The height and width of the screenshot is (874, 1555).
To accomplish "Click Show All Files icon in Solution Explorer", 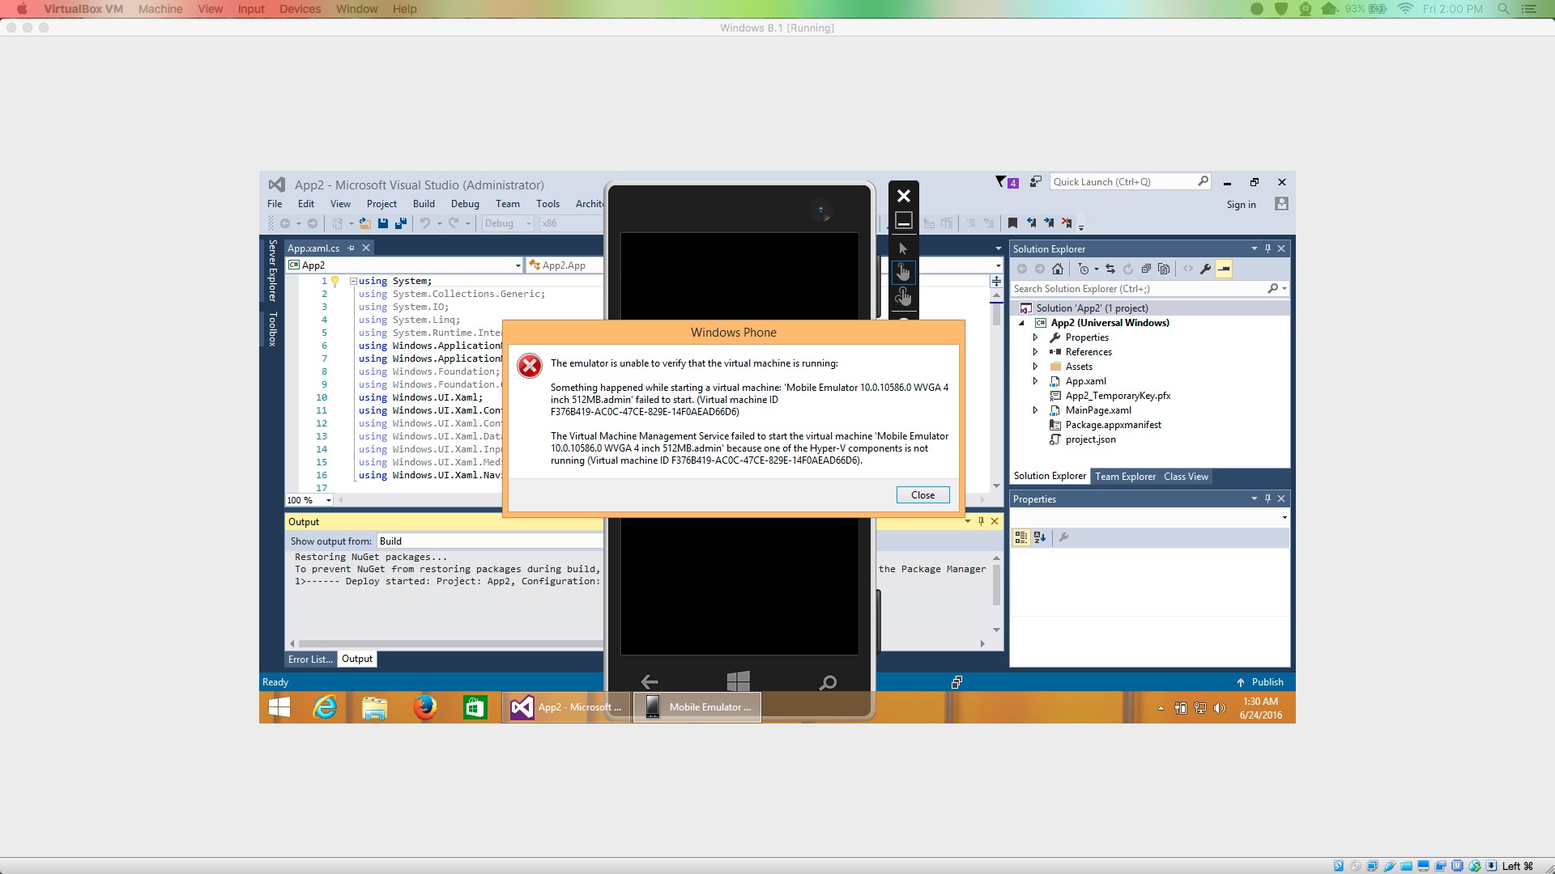I will [1164, 269].
